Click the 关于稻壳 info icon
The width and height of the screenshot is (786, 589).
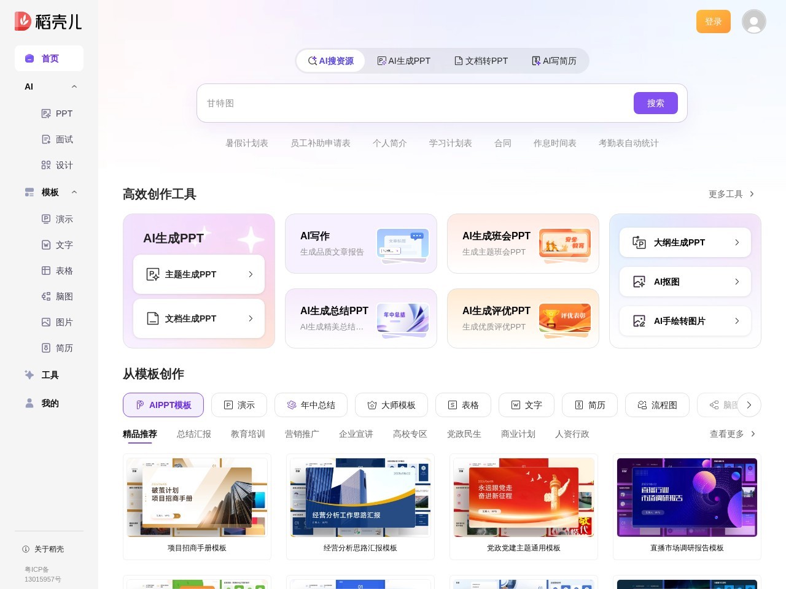[x=26, y=549]
